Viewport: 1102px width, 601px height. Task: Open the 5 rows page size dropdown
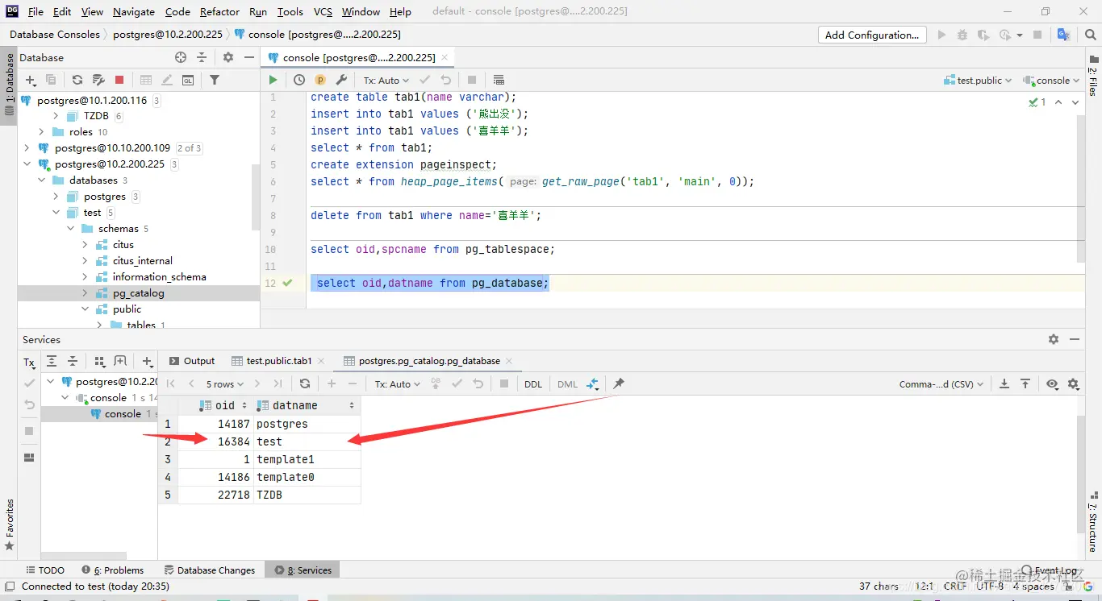(x=224, y=384)
